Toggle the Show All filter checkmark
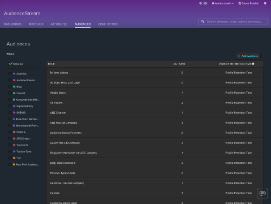The image size is (271, 204). tap(10, 64)
